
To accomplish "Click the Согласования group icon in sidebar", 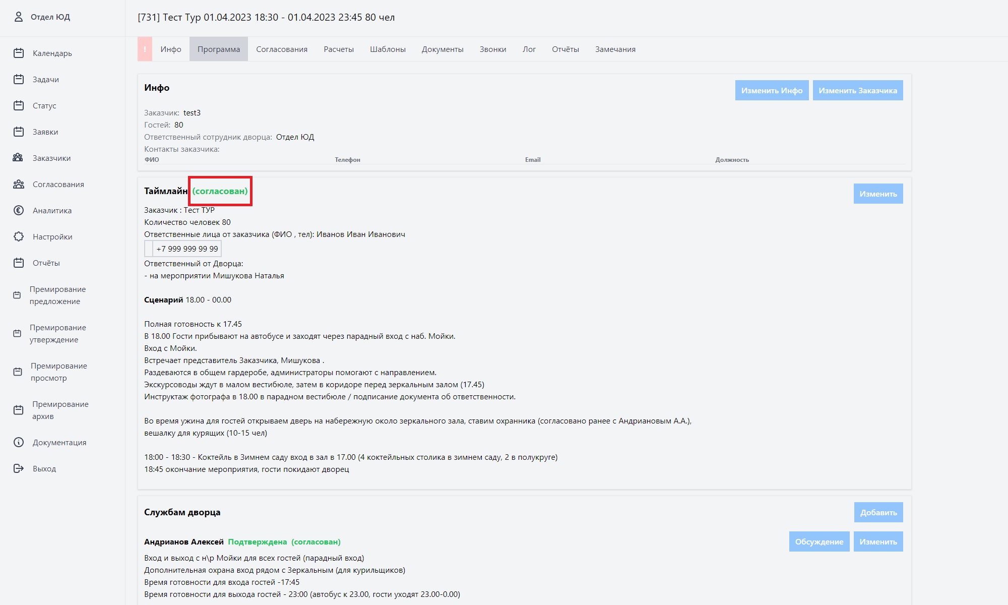I will tap(19, 184).
